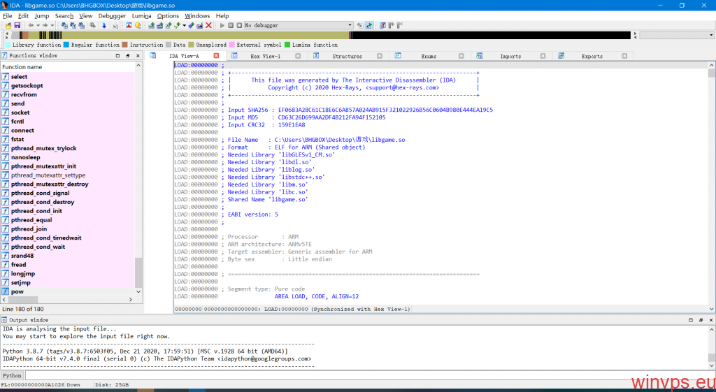Image resolution: width=716 pixels, height=392 pixels.
Task: Open a file with the folder icon
Action: coord(8,26)
